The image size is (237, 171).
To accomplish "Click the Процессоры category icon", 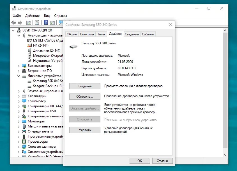I will point(24,142).
